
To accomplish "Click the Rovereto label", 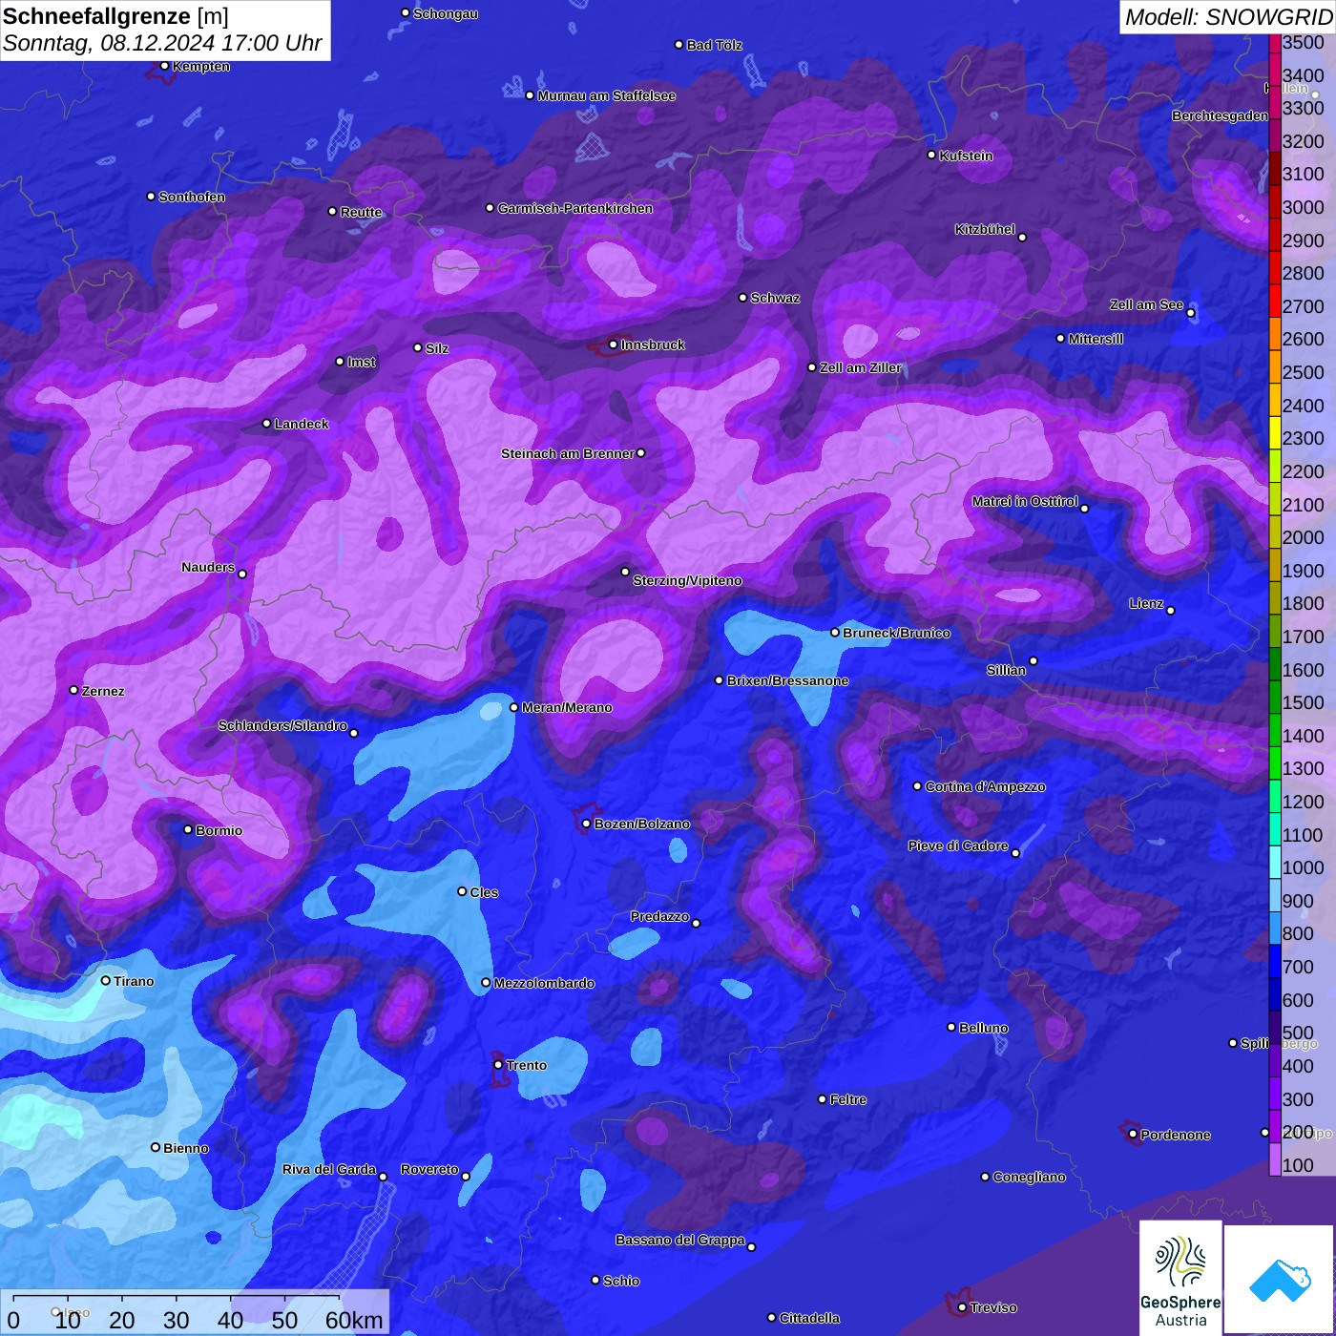I will (x=429, y=1169).
